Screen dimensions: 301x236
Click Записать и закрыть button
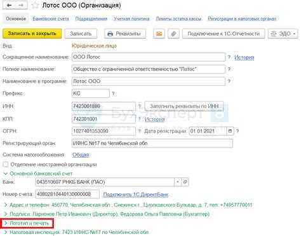tap(32, 34)
